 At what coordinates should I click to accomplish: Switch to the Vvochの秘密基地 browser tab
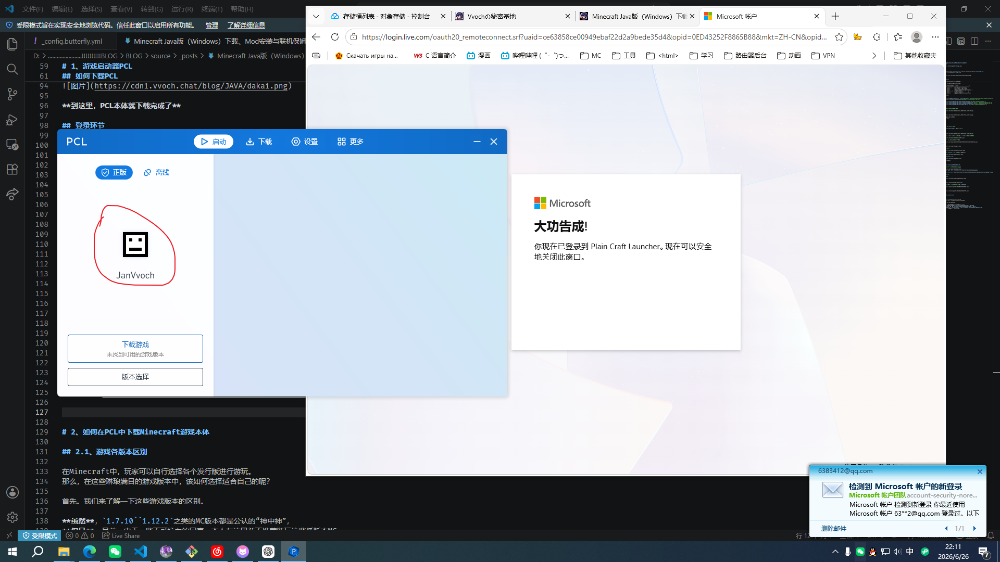pos(513,16)
